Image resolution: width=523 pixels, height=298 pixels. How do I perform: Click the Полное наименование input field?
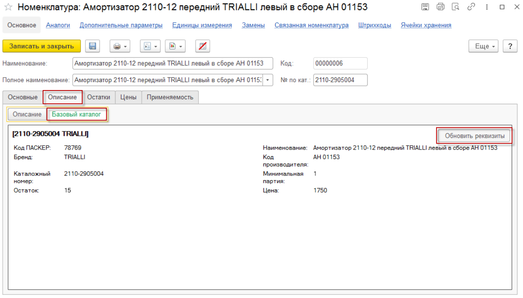(x=168, y=80)
